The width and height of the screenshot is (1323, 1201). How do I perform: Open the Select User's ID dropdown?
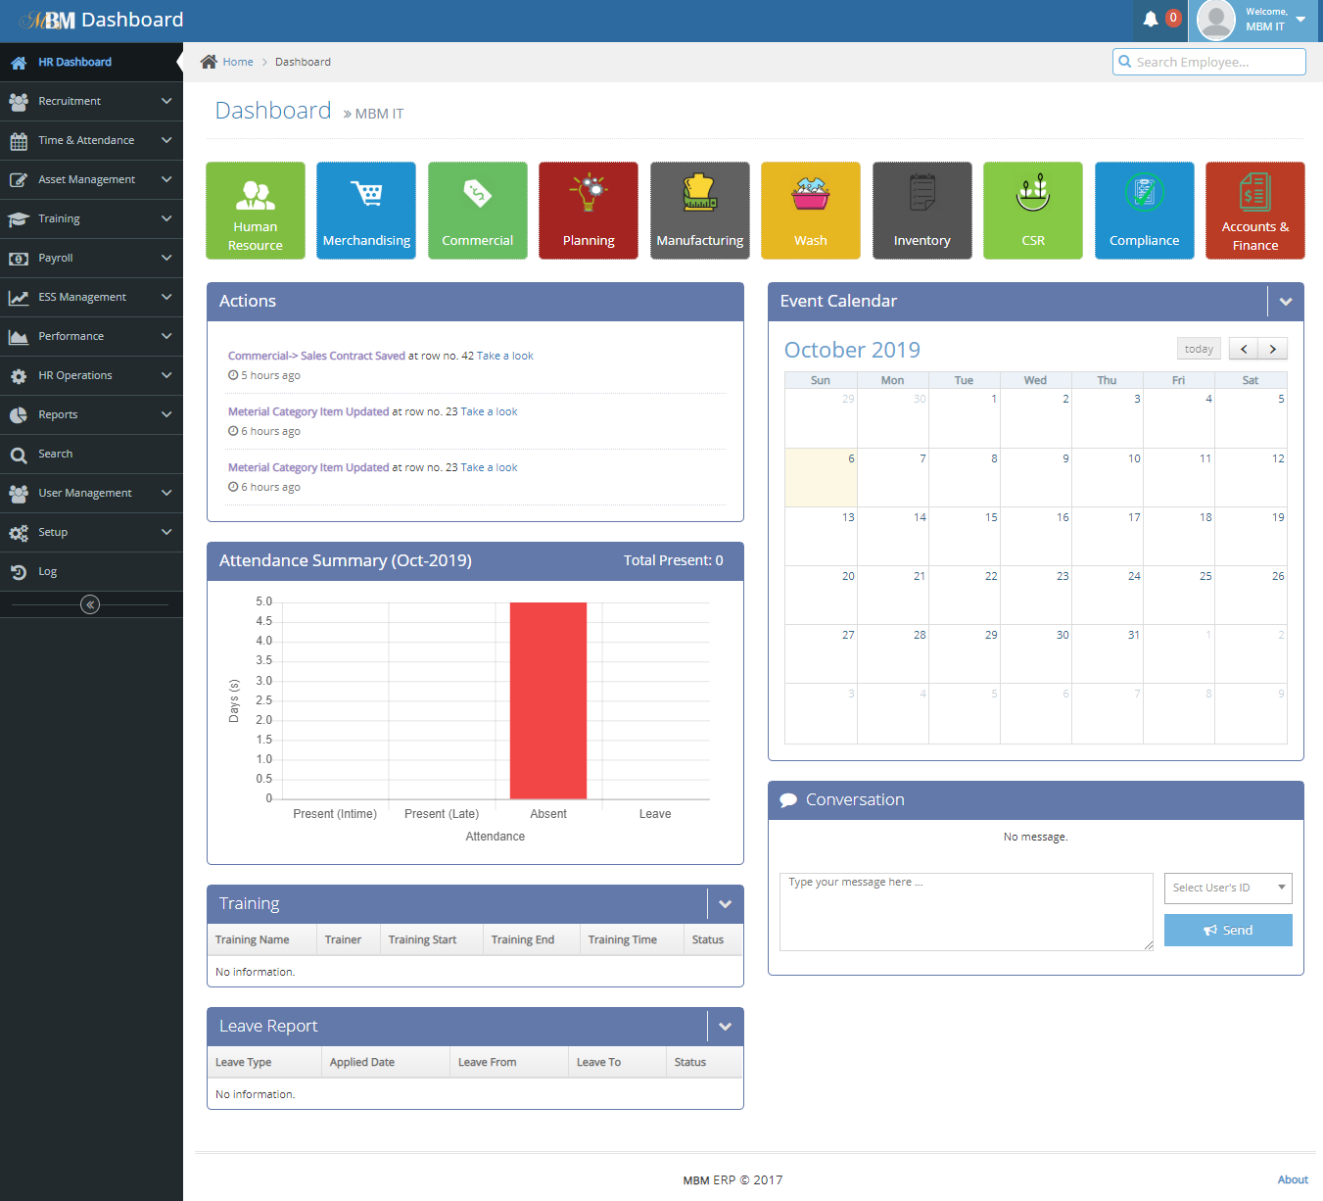(1227, 888)
